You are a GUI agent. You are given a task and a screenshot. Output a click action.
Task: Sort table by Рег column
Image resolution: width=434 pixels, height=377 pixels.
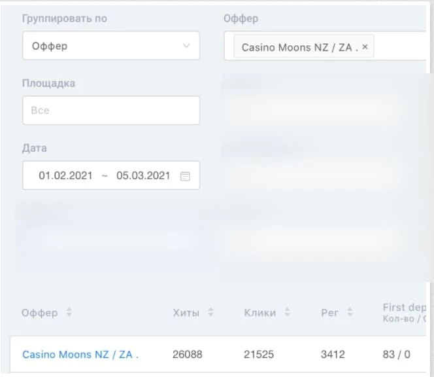pos(350,312)
